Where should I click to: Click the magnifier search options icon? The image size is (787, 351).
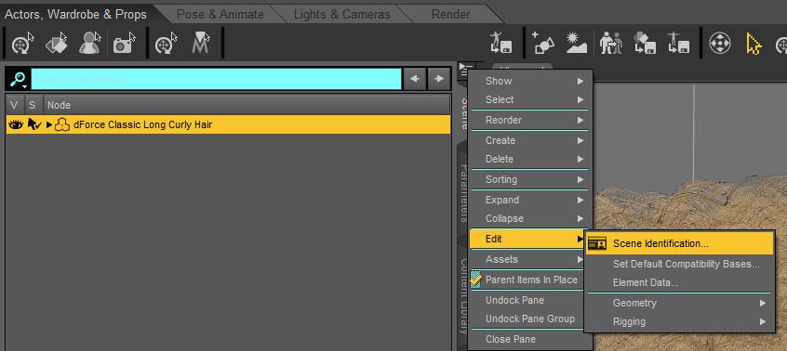pyautogui.click(x=19, y=79)
